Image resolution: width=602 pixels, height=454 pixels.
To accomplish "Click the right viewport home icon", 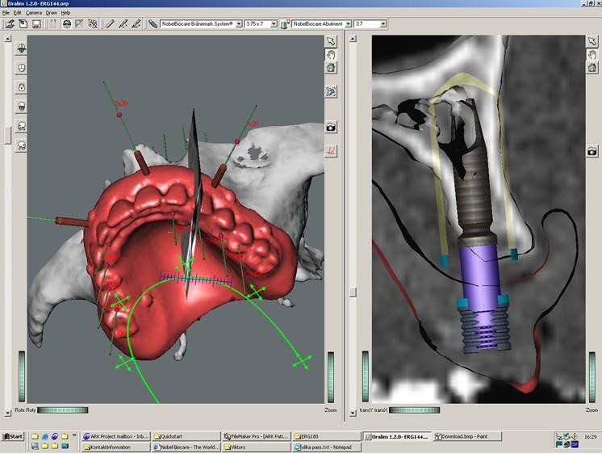I will (593, 68).
